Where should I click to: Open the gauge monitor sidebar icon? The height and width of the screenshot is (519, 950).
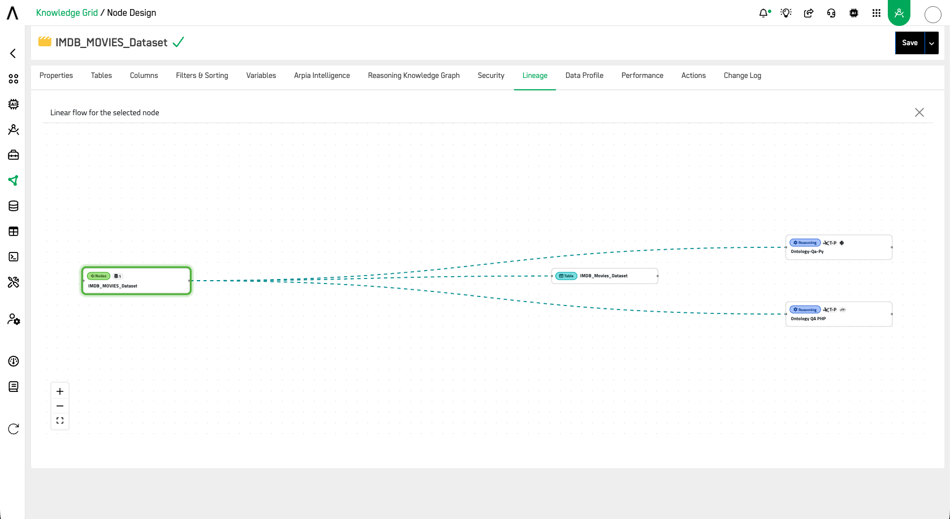point(14,361)
